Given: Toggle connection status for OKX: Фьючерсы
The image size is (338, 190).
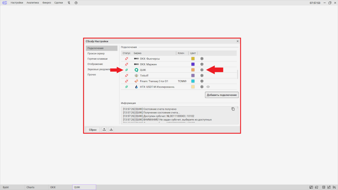Looking at the screenshot, I should (126, 59).
